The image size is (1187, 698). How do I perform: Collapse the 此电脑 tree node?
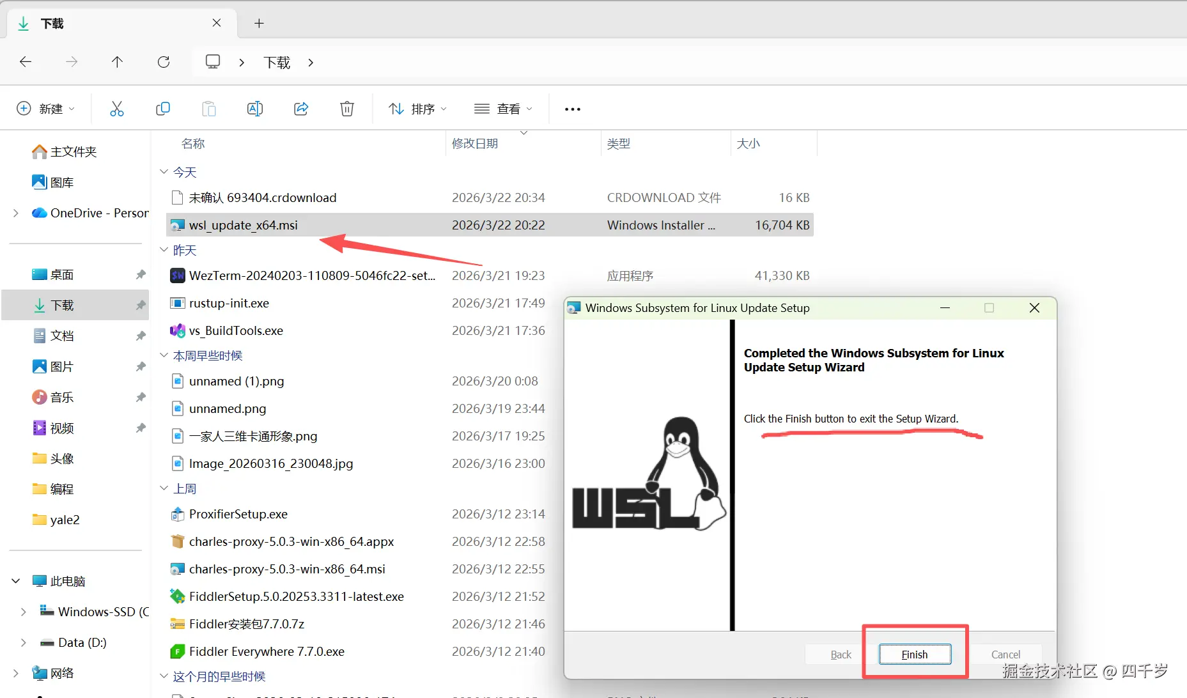(16, 581)
